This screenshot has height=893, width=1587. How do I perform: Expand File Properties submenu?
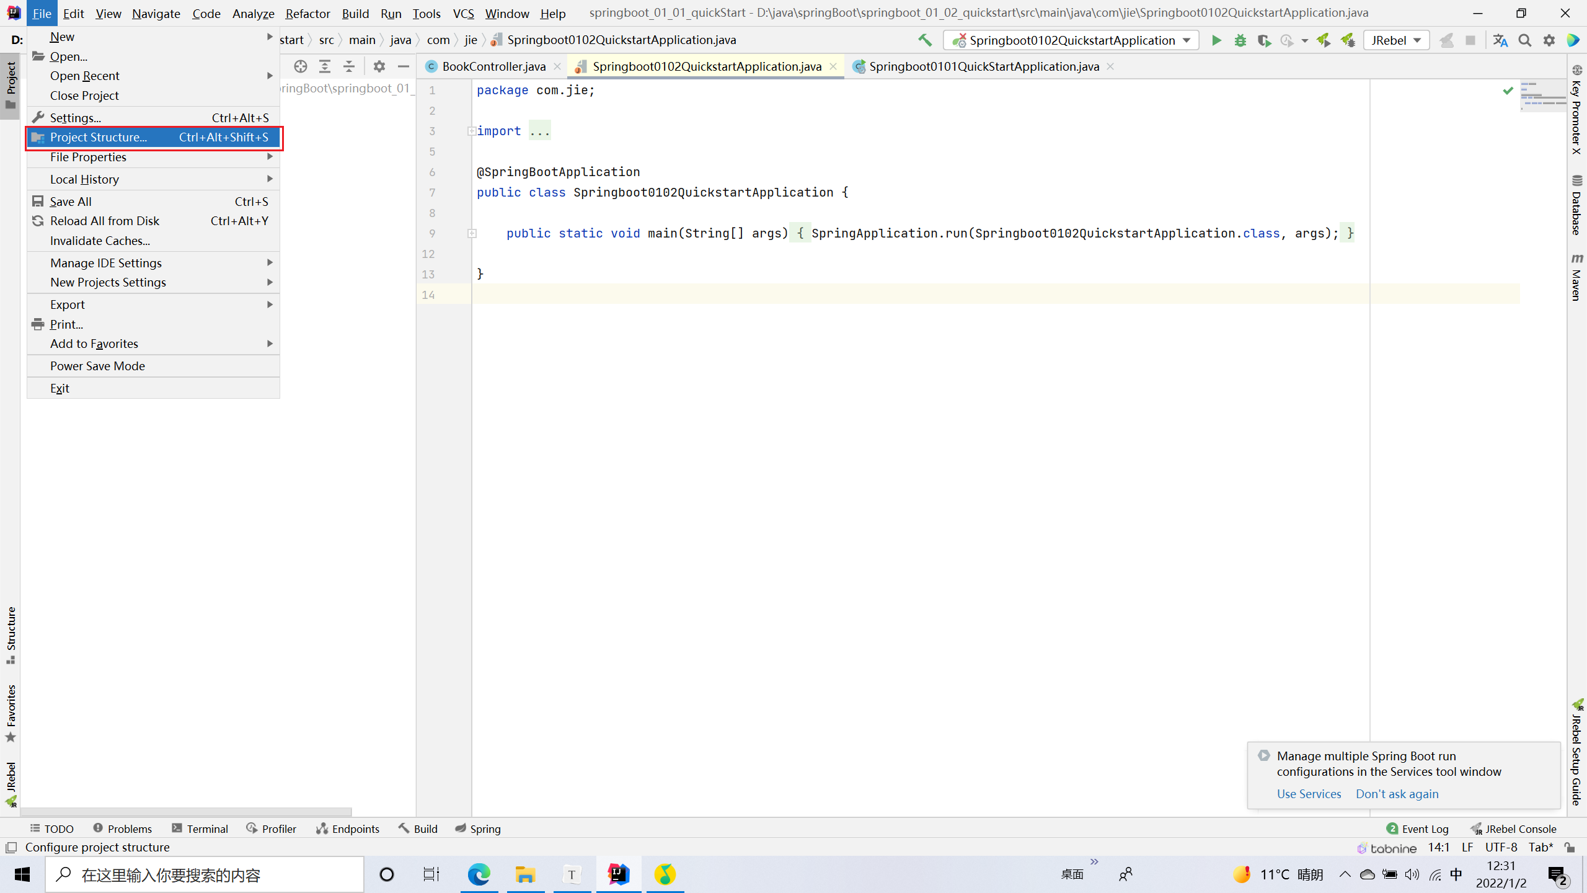154,158
